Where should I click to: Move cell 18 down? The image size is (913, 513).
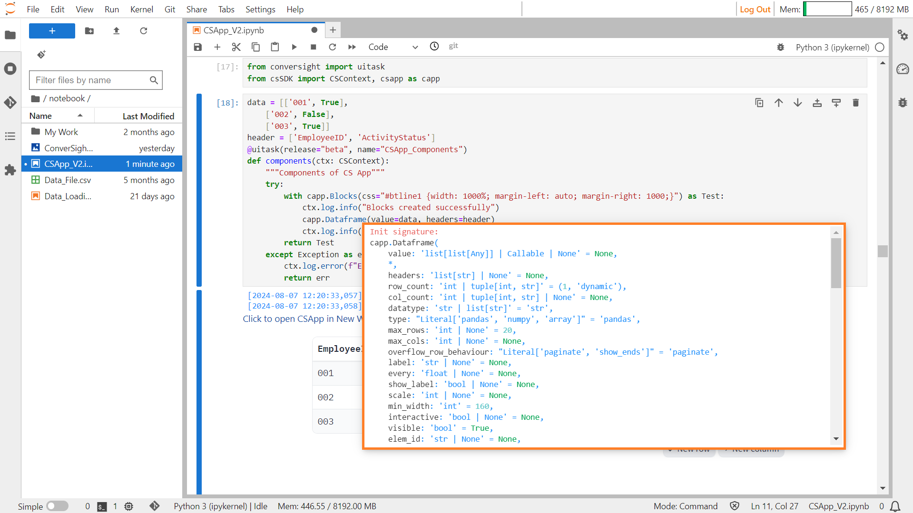pyautogui.click(x=798, y=103)
